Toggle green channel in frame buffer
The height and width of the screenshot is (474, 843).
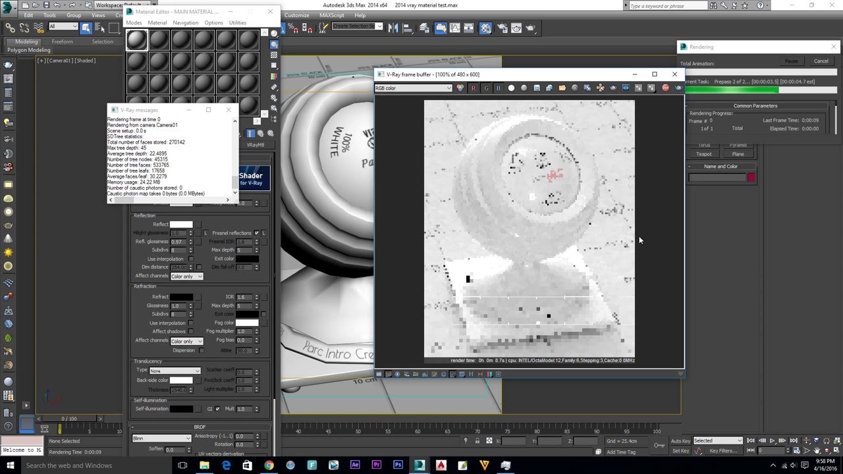point(487,88)
